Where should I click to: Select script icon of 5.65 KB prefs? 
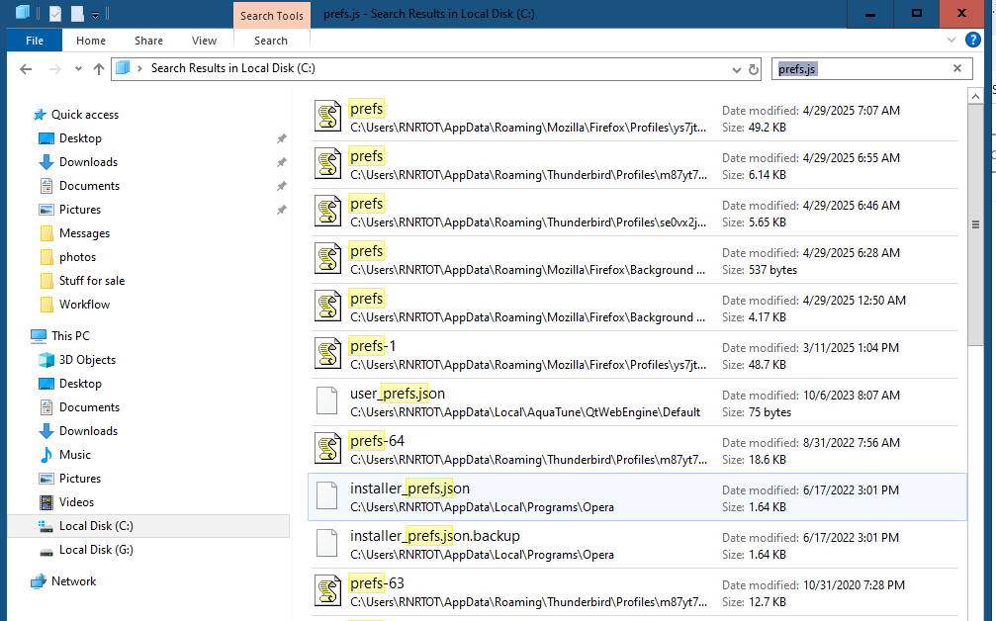(328, 212)
